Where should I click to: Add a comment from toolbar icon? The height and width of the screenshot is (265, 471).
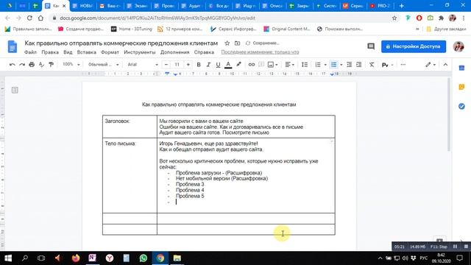point(261,65)
